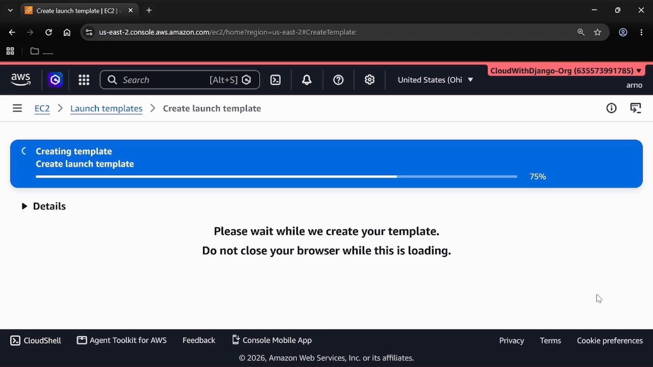
Task: Expand the Details section
Action: tap(44, 206)
